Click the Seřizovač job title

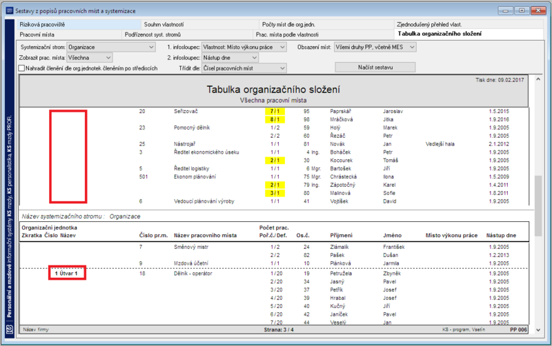(186, 112)
